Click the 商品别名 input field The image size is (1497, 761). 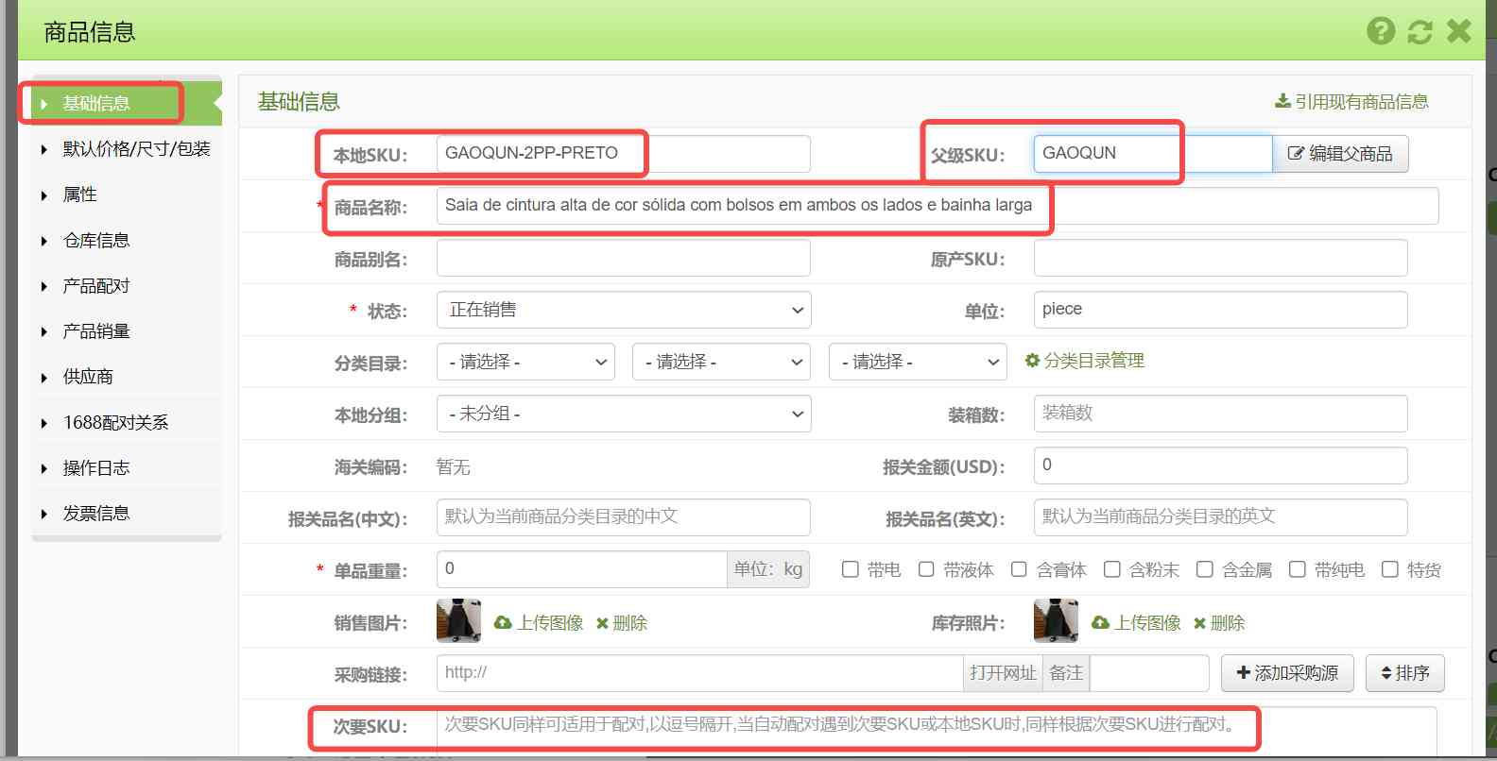tap(624, 258)
